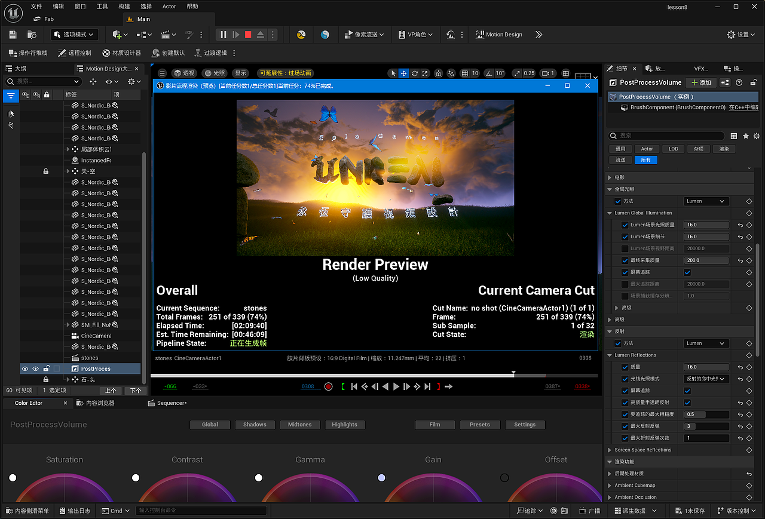Open viewport hamburger options menu
This screenshot has height=519, width=765.
click(162, 73)
